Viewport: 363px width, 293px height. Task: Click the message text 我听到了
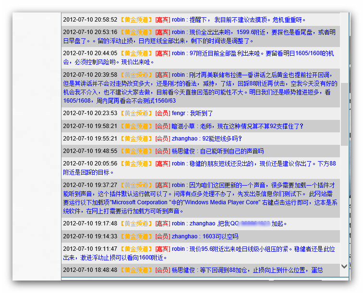[x=201, y=114]
